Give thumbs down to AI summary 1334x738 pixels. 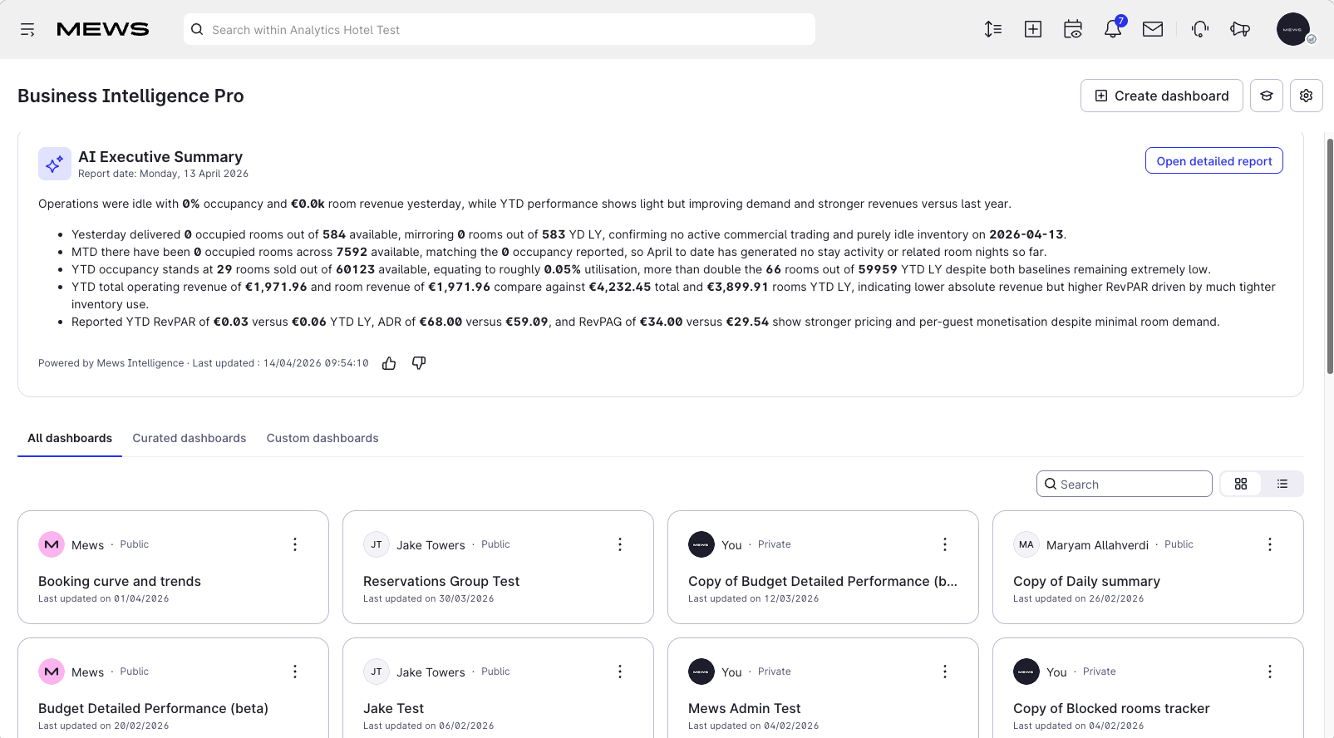tap(419, 363)
